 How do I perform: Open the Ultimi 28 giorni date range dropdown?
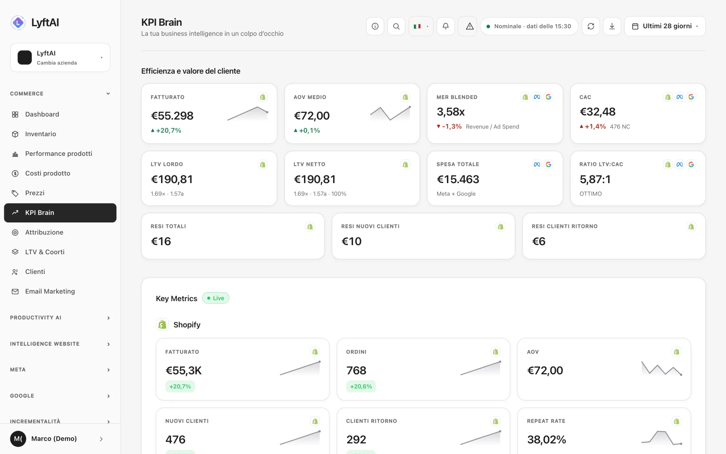[x=665, y=26]
